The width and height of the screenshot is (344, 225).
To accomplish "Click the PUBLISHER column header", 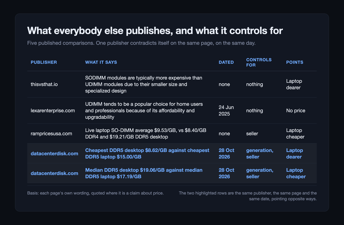I will tap(44, 62).
